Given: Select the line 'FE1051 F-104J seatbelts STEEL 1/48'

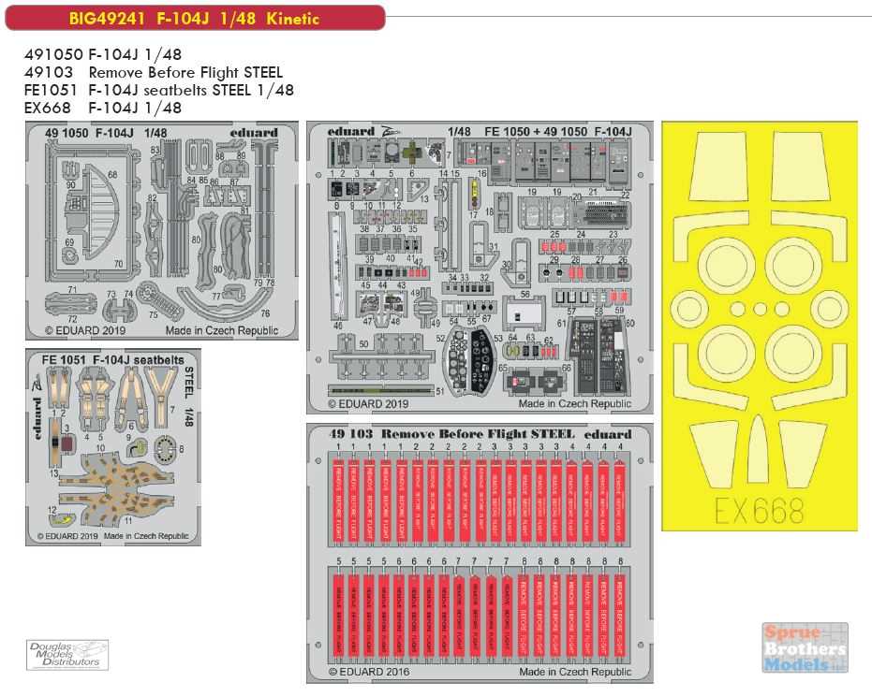Looking at the screenshot, I should click(x=159, y=90).
